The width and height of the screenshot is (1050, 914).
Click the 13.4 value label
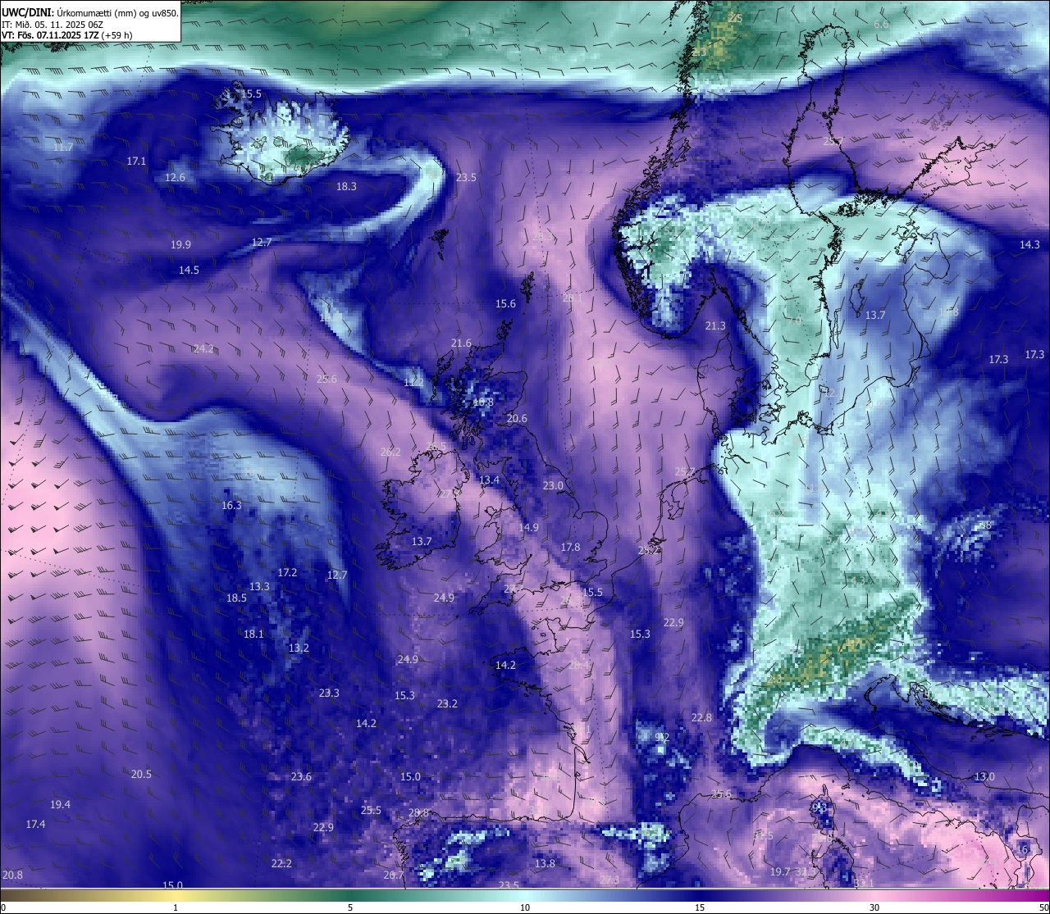489,480
